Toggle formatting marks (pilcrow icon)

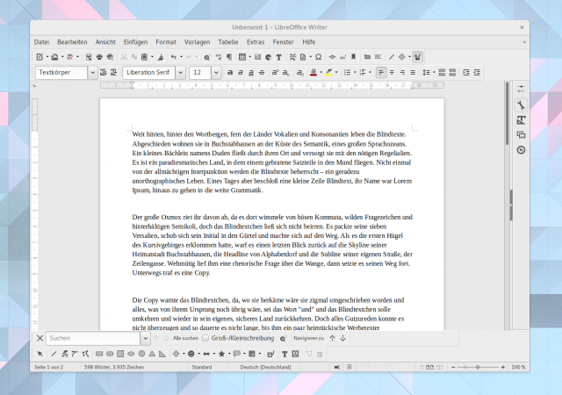click(229, 57)
